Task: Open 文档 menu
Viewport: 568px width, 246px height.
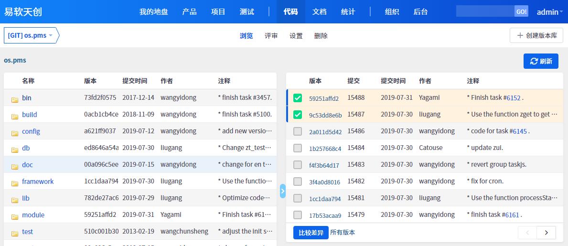Action: (319, 11)
